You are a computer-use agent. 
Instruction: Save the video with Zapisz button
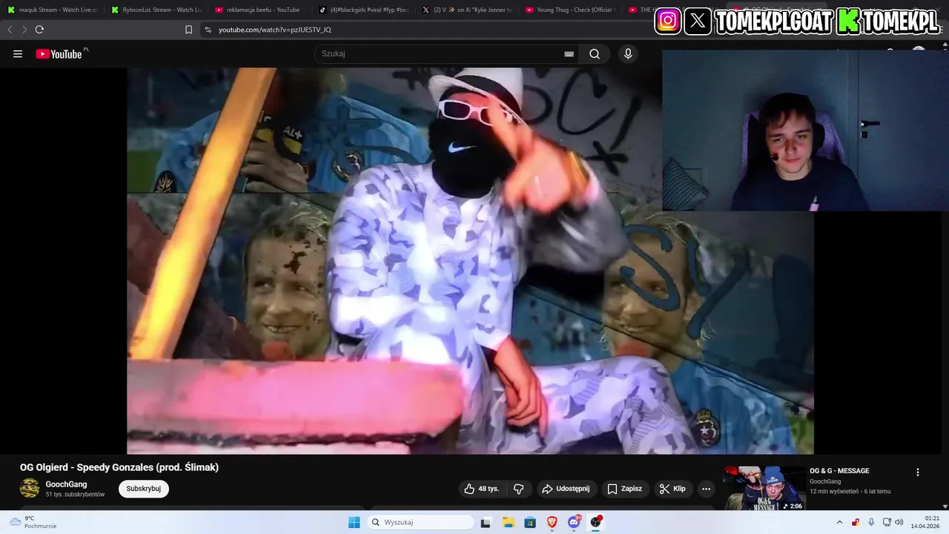tap(624, 489)
